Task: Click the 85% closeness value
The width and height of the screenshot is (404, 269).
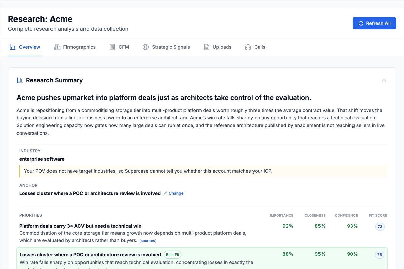Action: tap(320, 226)
